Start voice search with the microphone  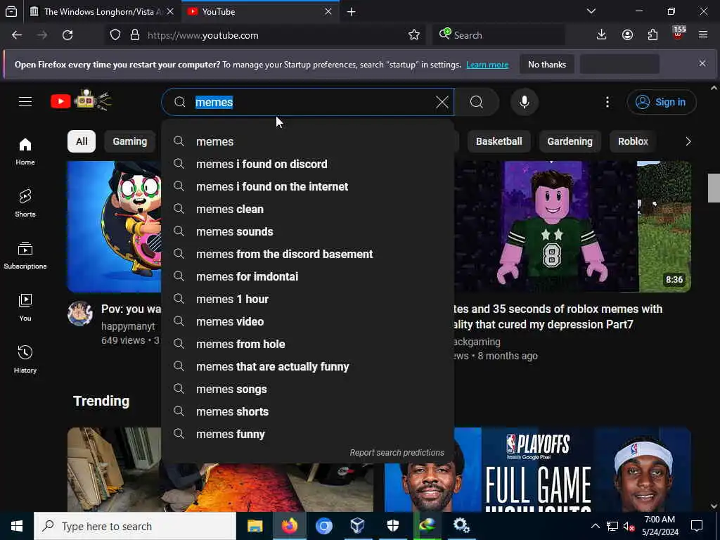click(x=525, y=102)
